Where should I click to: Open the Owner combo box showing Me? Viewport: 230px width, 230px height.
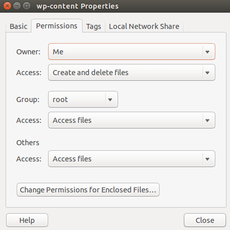(132, 52)
